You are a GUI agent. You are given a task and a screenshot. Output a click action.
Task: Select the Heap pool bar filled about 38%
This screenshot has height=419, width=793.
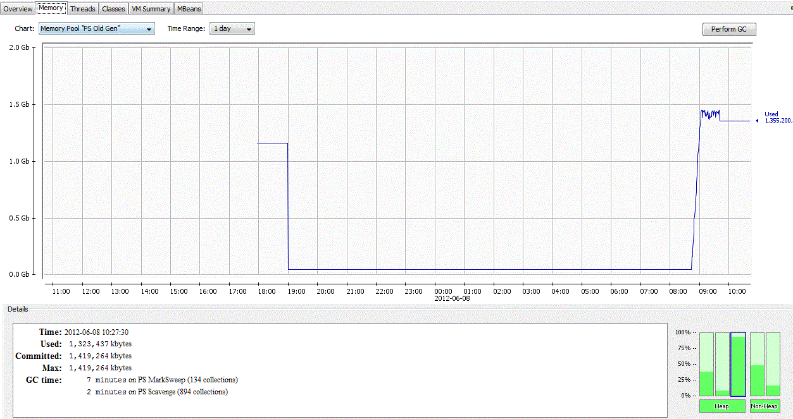706,364
